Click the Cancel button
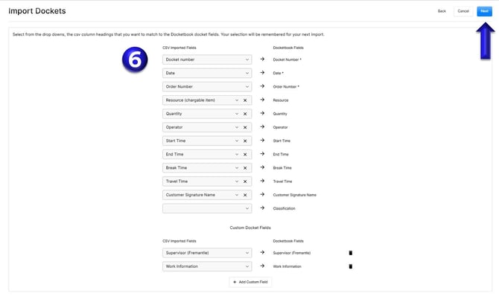The image size is (499, 296). 463,11
